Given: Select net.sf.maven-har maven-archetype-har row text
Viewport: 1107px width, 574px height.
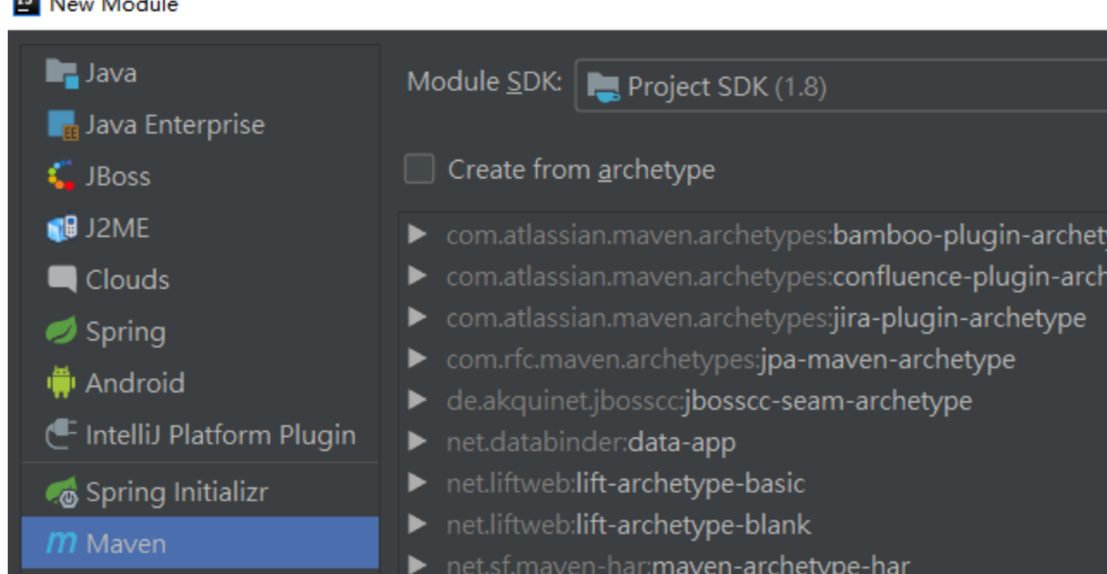Looking at the screenshot, I should (678, 565).
